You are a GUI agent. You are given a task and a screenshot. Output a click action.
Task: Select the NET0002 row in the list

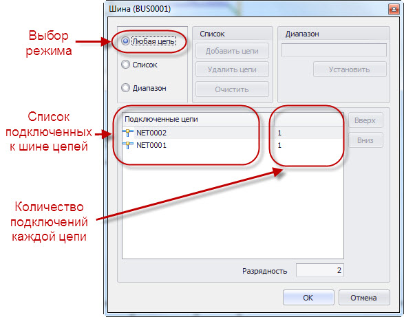coord(233,133)
